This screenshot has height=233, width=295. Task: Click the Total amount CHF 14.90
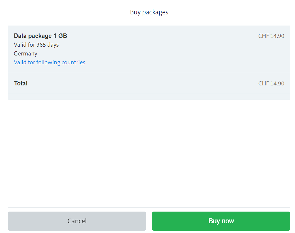[x=271, y=83]
